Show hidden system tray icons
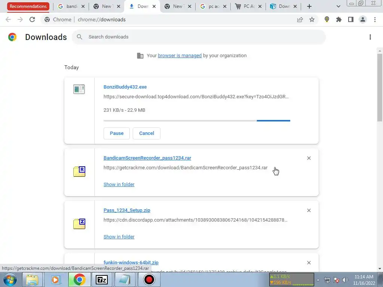Screen dimensions: 383x287 318,280
